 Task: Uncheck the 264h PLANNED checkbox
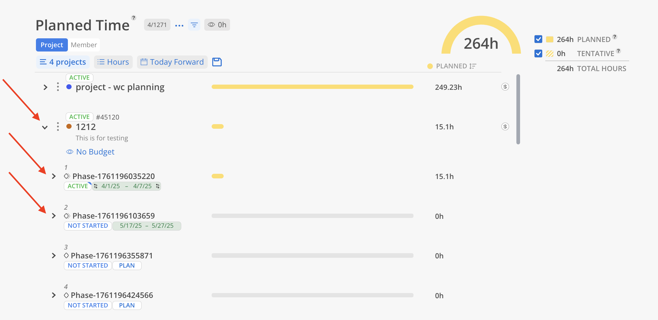pyautogui.click(x=538, y=39)
